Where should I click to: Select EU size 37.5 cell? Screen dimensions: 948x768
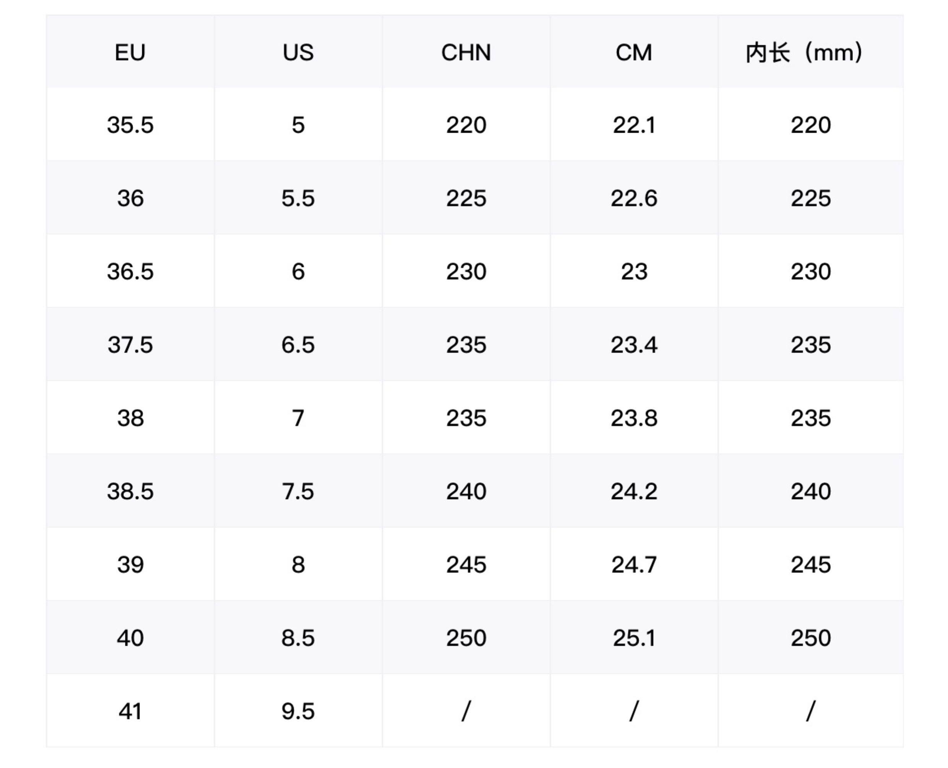click(x=130, y=345)
